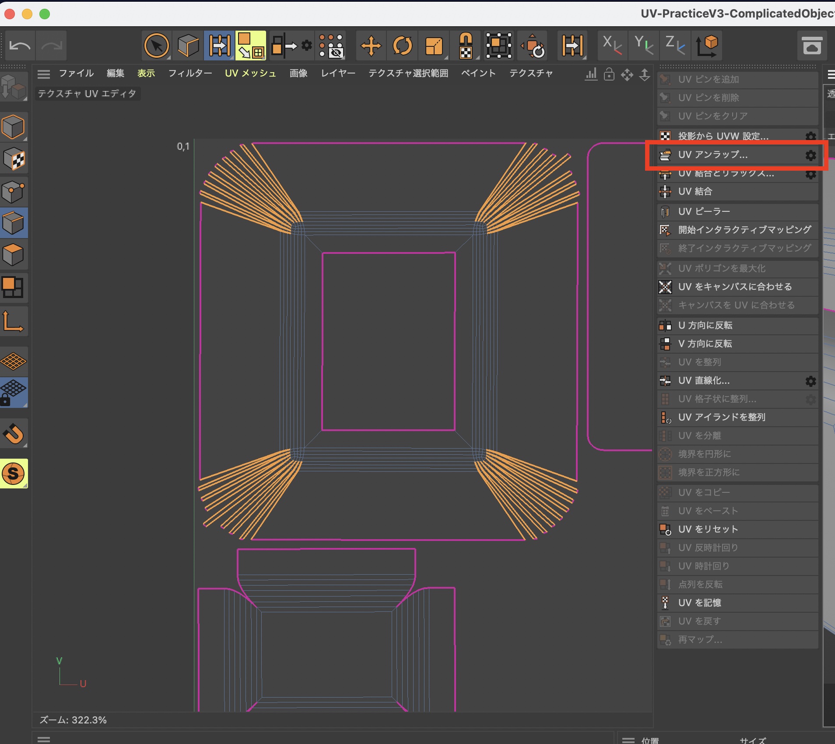Select the Live Selection tool
The height and width of the screenshot is (744, 835).
[156, 46]
